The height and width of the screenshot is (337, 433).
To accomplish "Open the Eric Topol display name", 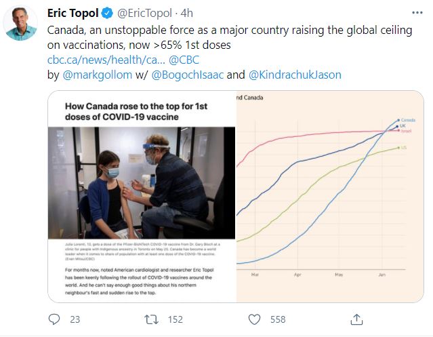I will point(73,13).
